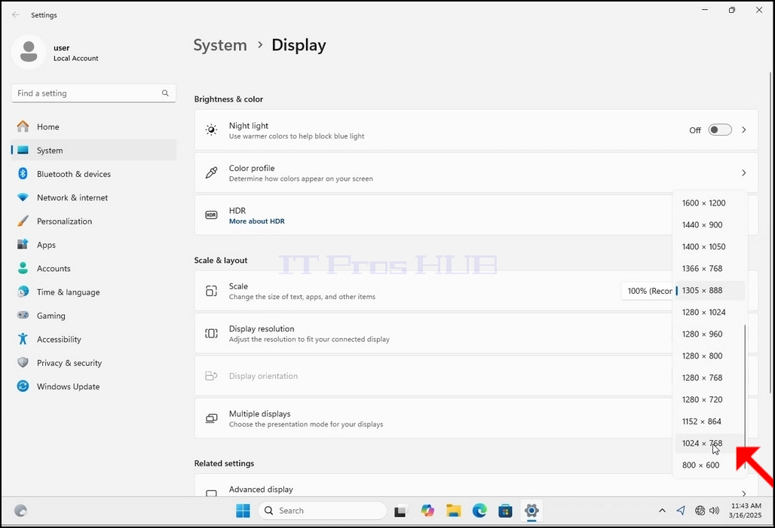Click the Color profile eyedropper icon
775x528 pixels.
tap(211, 173)
